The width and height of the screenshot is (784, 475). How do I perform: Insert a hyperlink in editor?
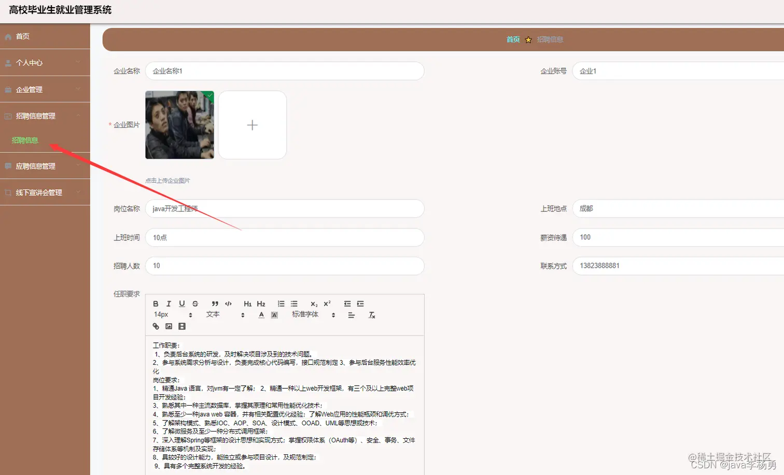(156, 326)
